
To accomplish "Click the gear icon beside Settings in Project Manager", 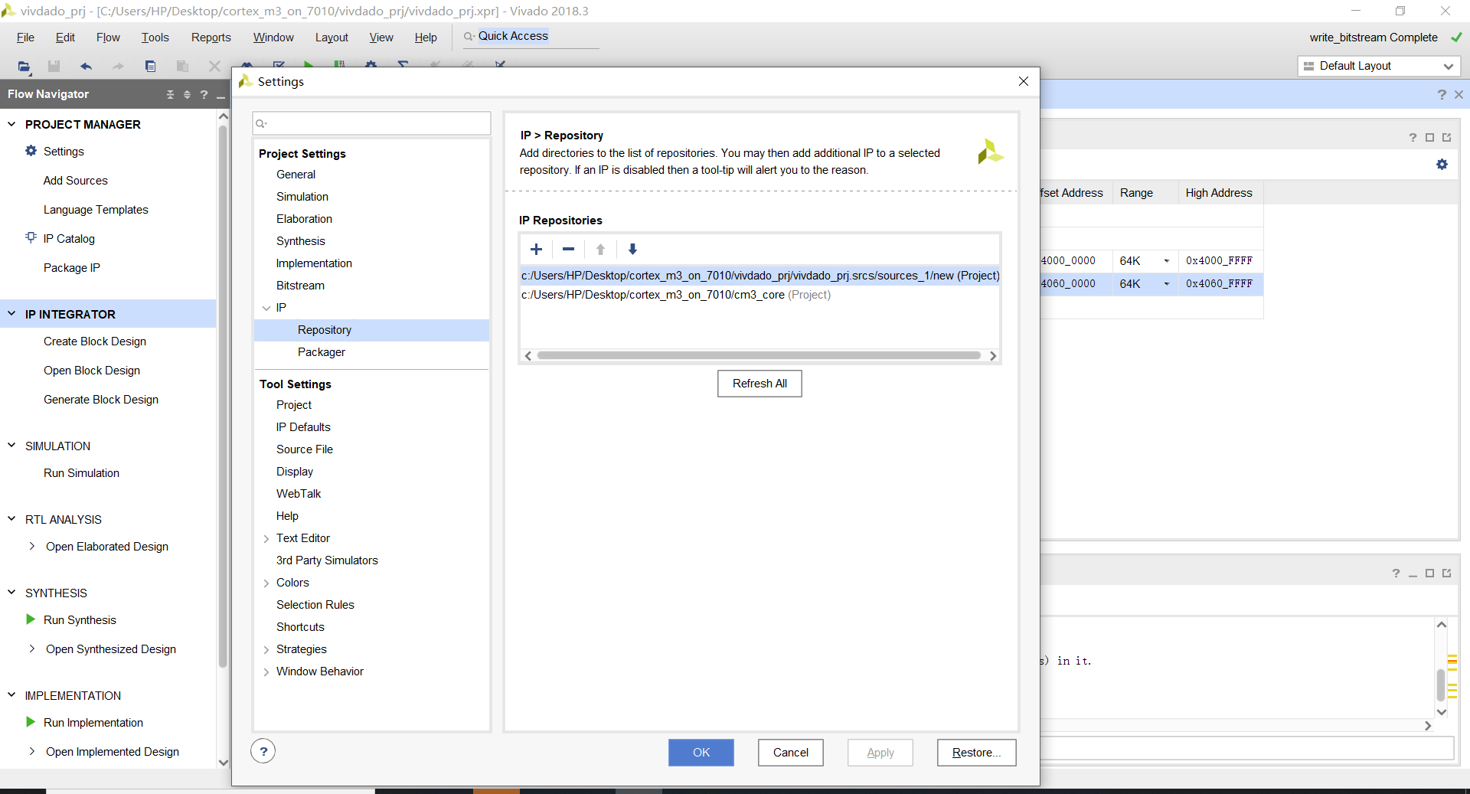I will 31,151.
